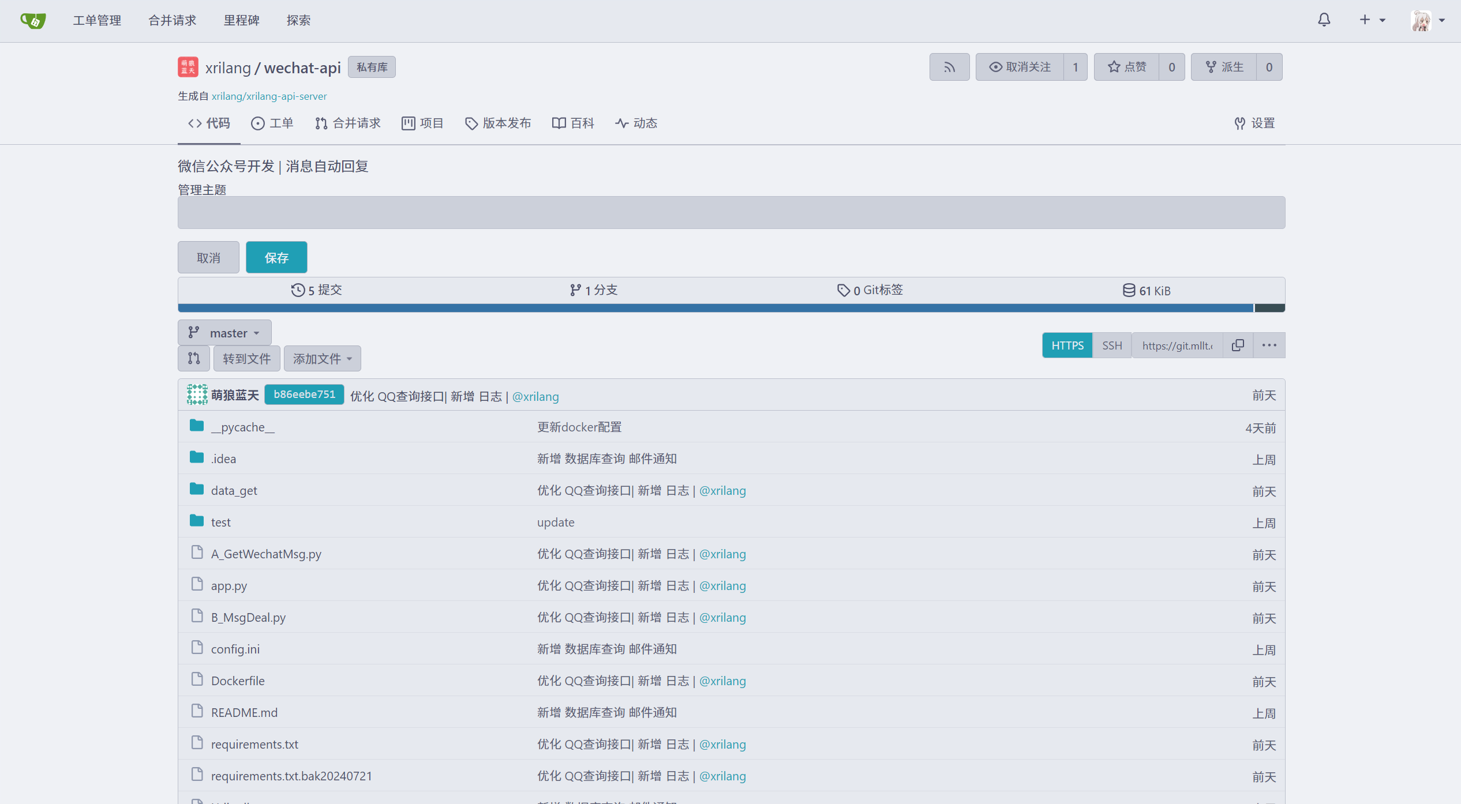The width and height of the screenshot is (1461, 804).
Task: Switch clone protocol to SSH
Action: point(1112,345)
